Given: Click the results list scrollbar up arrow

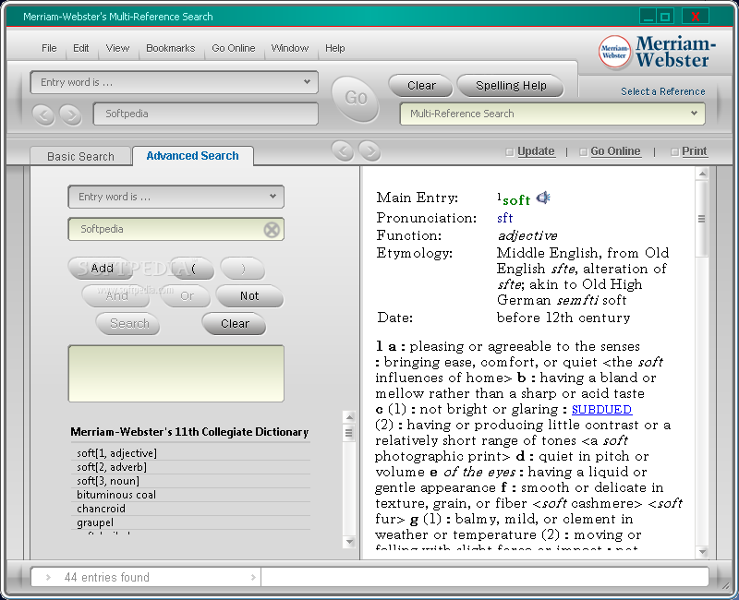Looking at the screenshot, I should [x=349, y=417].
